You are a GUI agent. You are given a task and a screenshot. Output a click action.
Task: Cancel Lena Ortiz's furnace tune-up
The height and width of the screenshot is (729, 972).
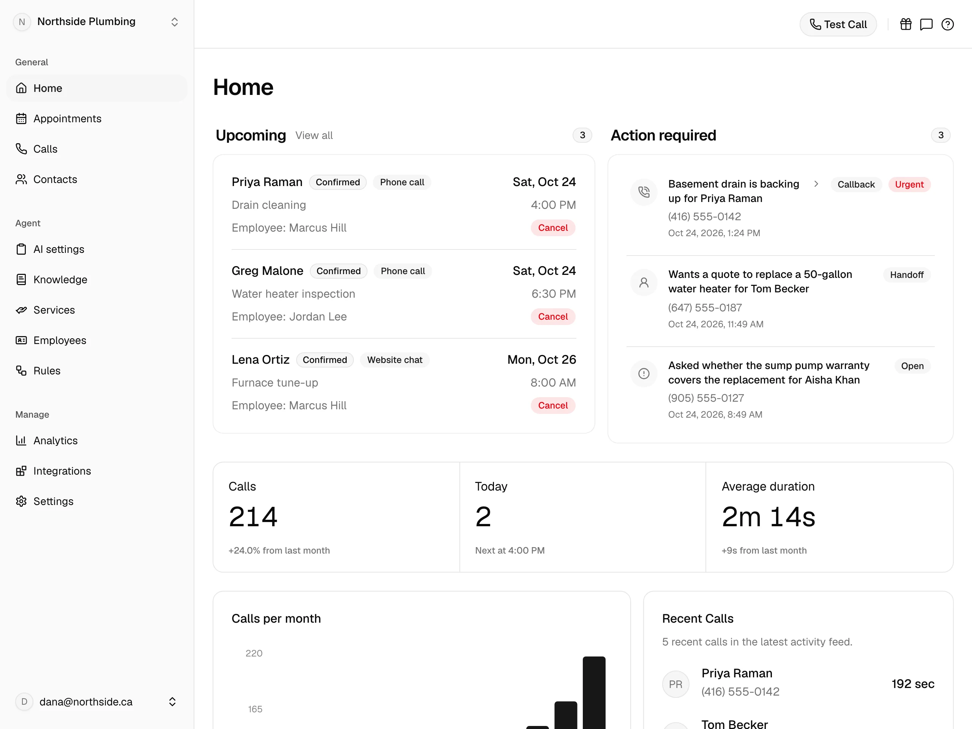click(553, 405)
